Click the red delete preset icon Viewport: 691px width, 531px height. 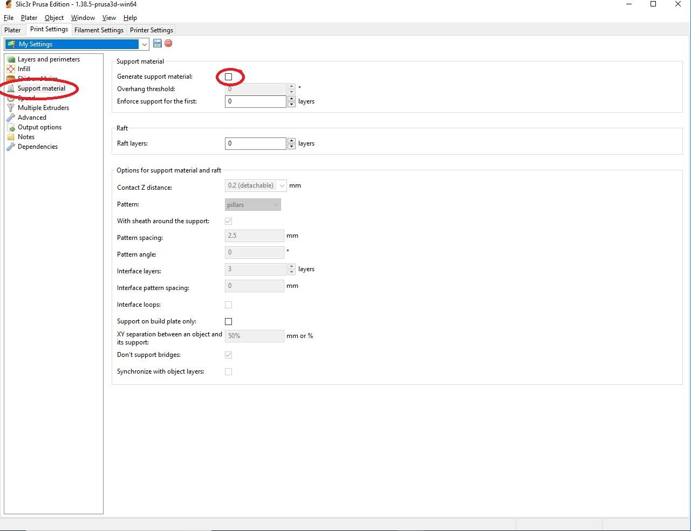168,43
